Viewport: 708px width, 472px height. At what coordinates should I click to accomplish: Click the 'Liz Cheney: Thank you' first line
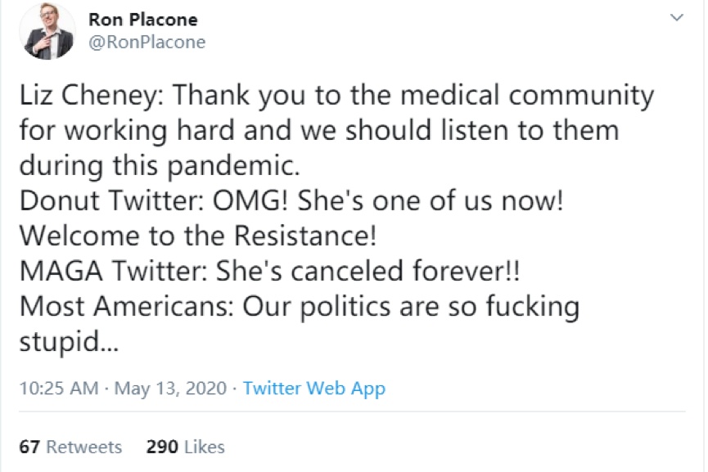tap(336, 96)
